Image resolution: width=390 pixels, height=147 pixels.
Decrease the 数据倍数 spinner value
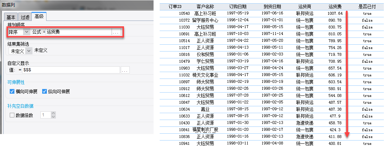coord(53,117)
